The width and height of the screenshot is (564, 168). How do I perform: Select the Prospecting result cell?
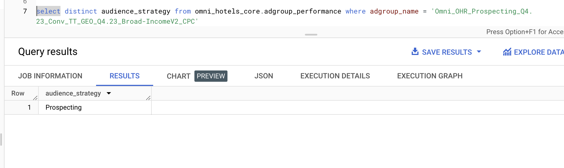click(64, 107)
